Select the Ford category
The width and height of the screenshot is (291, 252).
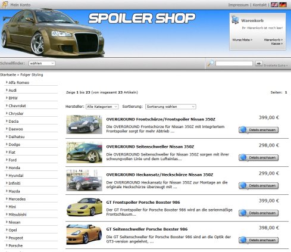coord(12,160)
